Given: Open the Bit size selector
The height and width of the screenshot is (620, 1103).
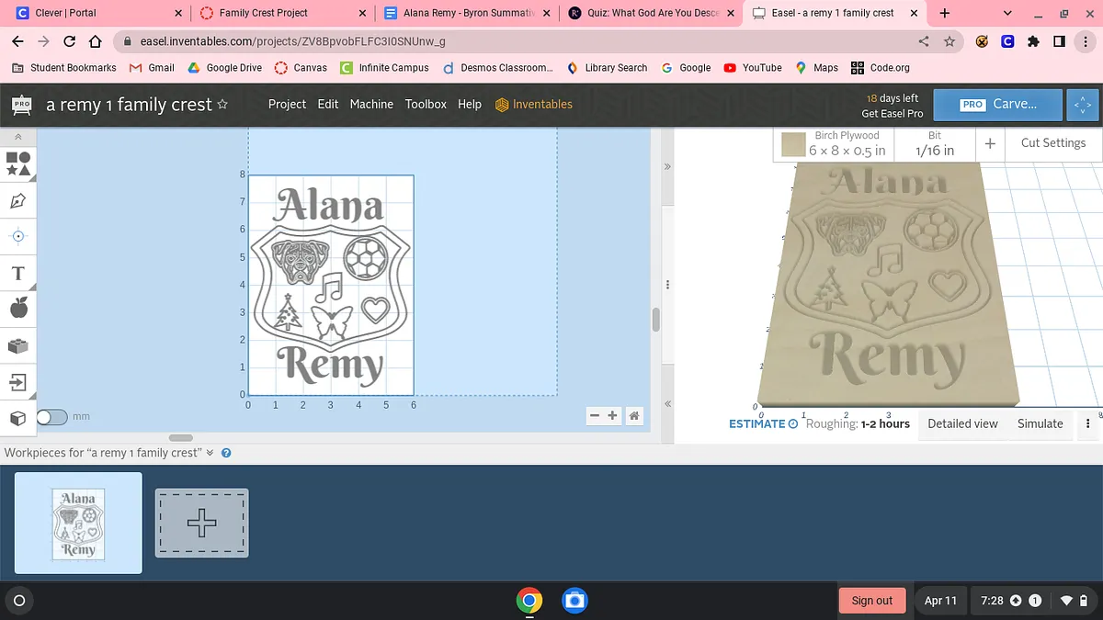Looking at the screenshot, I should pyautogui.click(x=935, y=144).
